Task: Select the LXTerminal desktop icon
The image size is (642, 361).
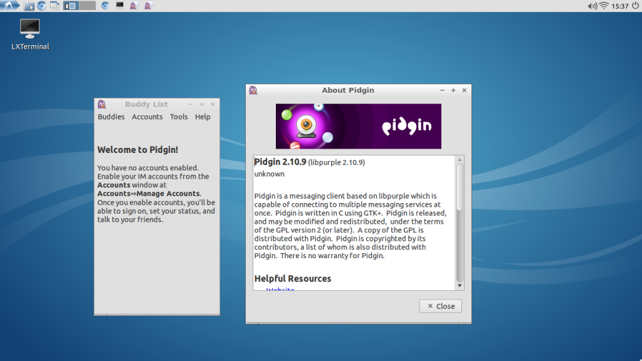Action: (30, 34)
